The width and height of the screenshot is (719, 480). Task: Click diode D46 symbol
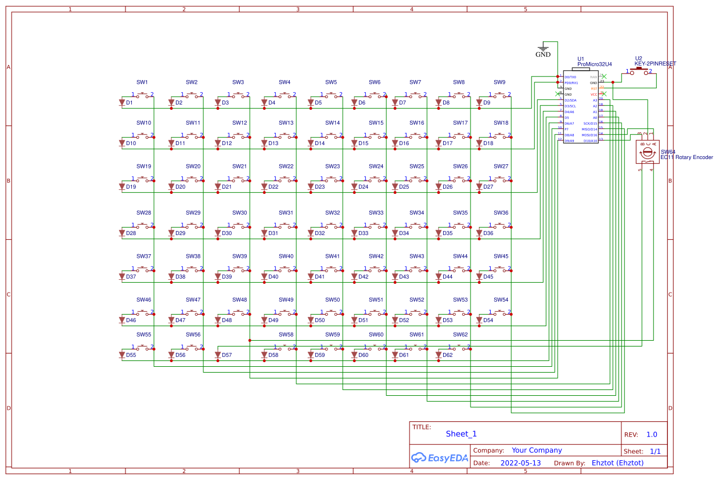[x=123, y=320]
